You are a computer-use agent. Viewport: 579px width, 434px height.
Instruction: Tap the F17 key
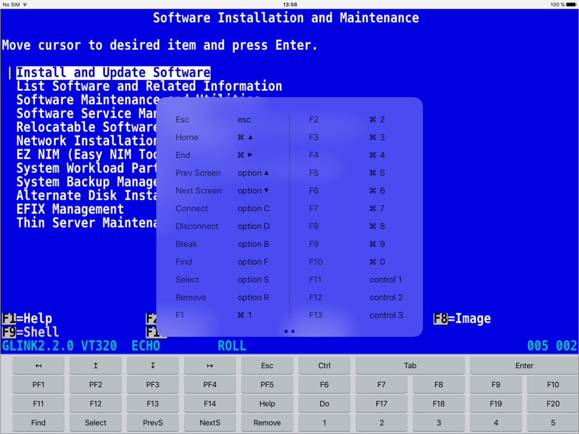click(382, 404)
